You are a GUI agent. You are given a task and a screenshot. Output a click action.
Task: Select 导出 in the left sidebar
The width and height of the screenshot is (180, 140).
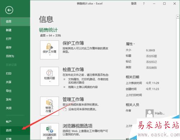tap(15, 91)
